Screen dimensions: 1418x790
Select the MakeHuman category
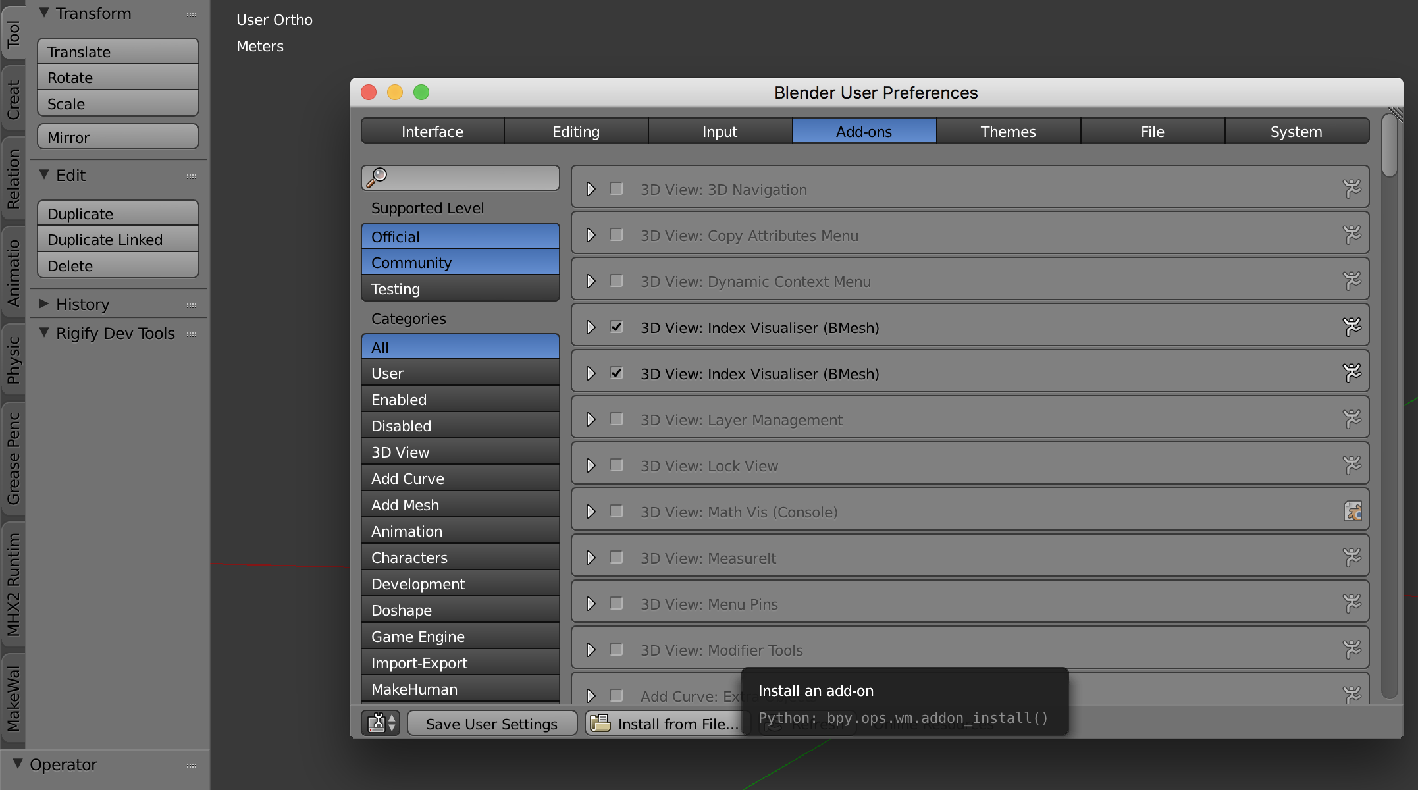(460, 689)
